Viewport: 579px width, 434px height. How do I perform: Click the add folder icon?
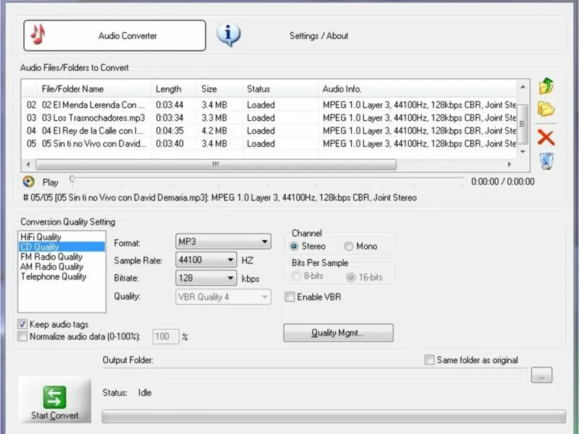pyautogui.click(x=546, y=109)
